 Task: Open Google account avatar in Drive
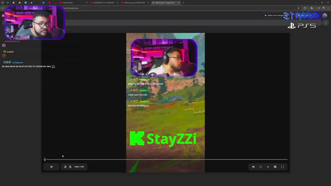[x=325, y=16]
